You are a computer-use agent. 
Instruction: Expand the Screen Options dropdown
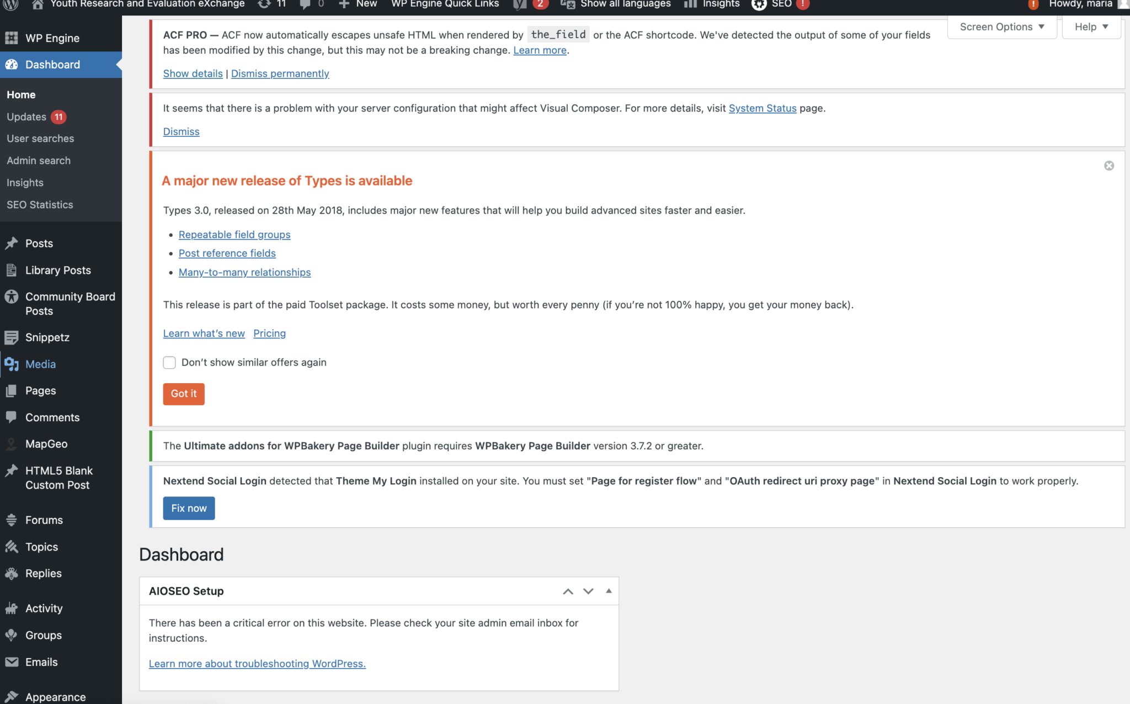click(1002, 27)
